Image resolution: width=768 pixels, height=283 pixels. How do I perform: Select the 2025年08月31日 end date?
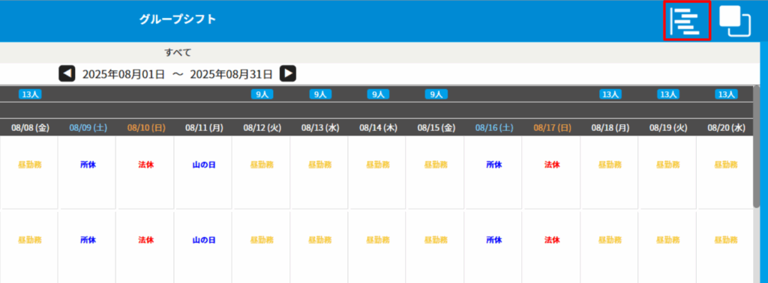231,74
